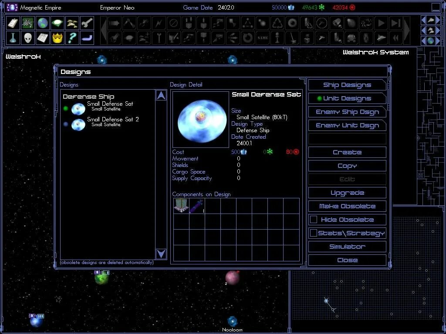Screen dimensions: 446x334
Task: Open the Designs window green grid icon
Action: pyautogui.click(x=27, y=23)
